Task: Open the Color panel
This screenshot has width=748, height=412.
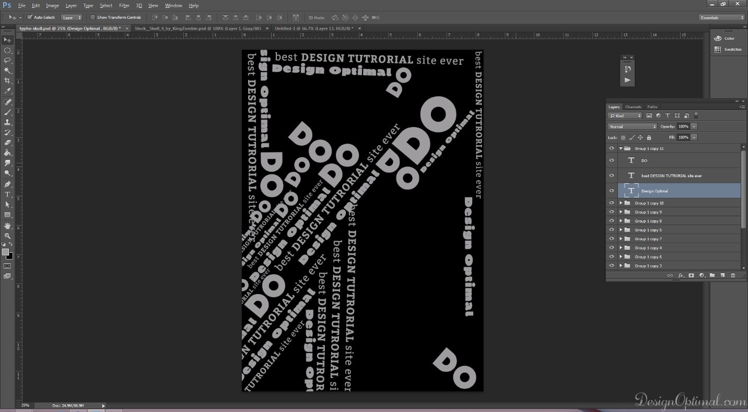Action: (x=724, y=38)
